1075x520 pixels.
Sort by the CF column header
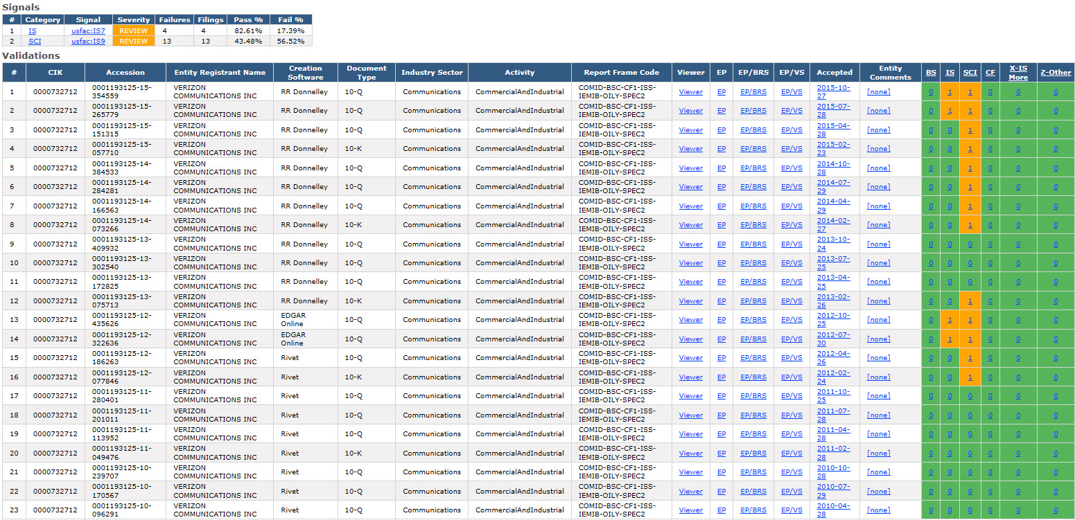coord(990,72)
